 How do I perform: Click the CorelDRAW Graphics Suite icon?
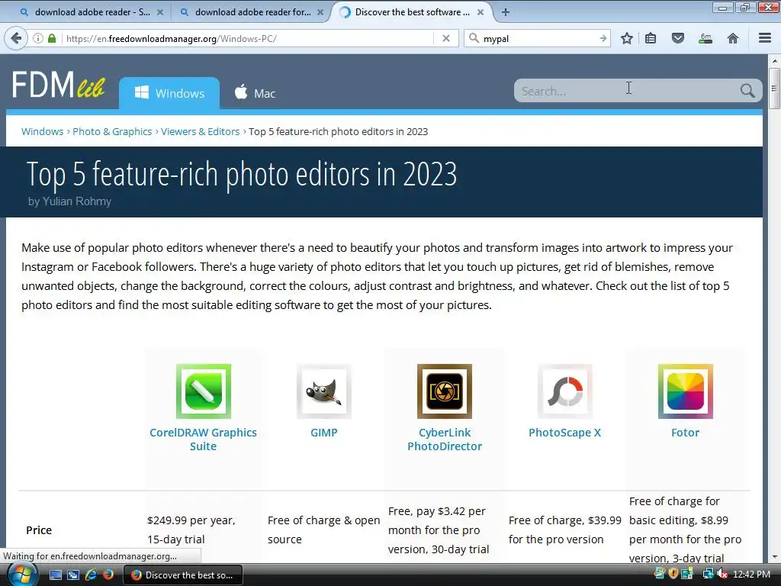click(x=203, y=391)
